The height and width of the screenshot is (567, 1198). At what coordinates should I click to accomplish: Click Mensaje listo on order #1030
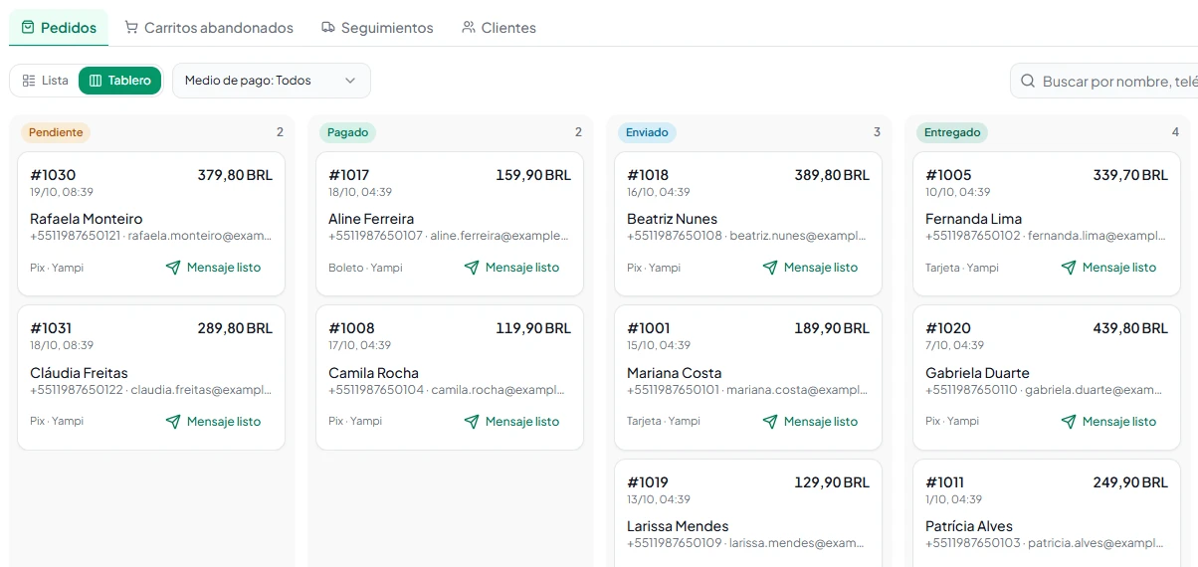213,268
